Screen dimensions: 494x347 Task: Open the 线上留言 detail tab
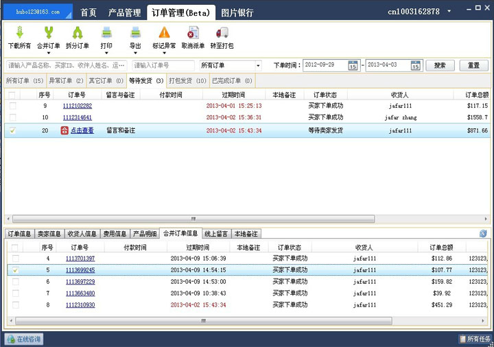coord(216,234)
